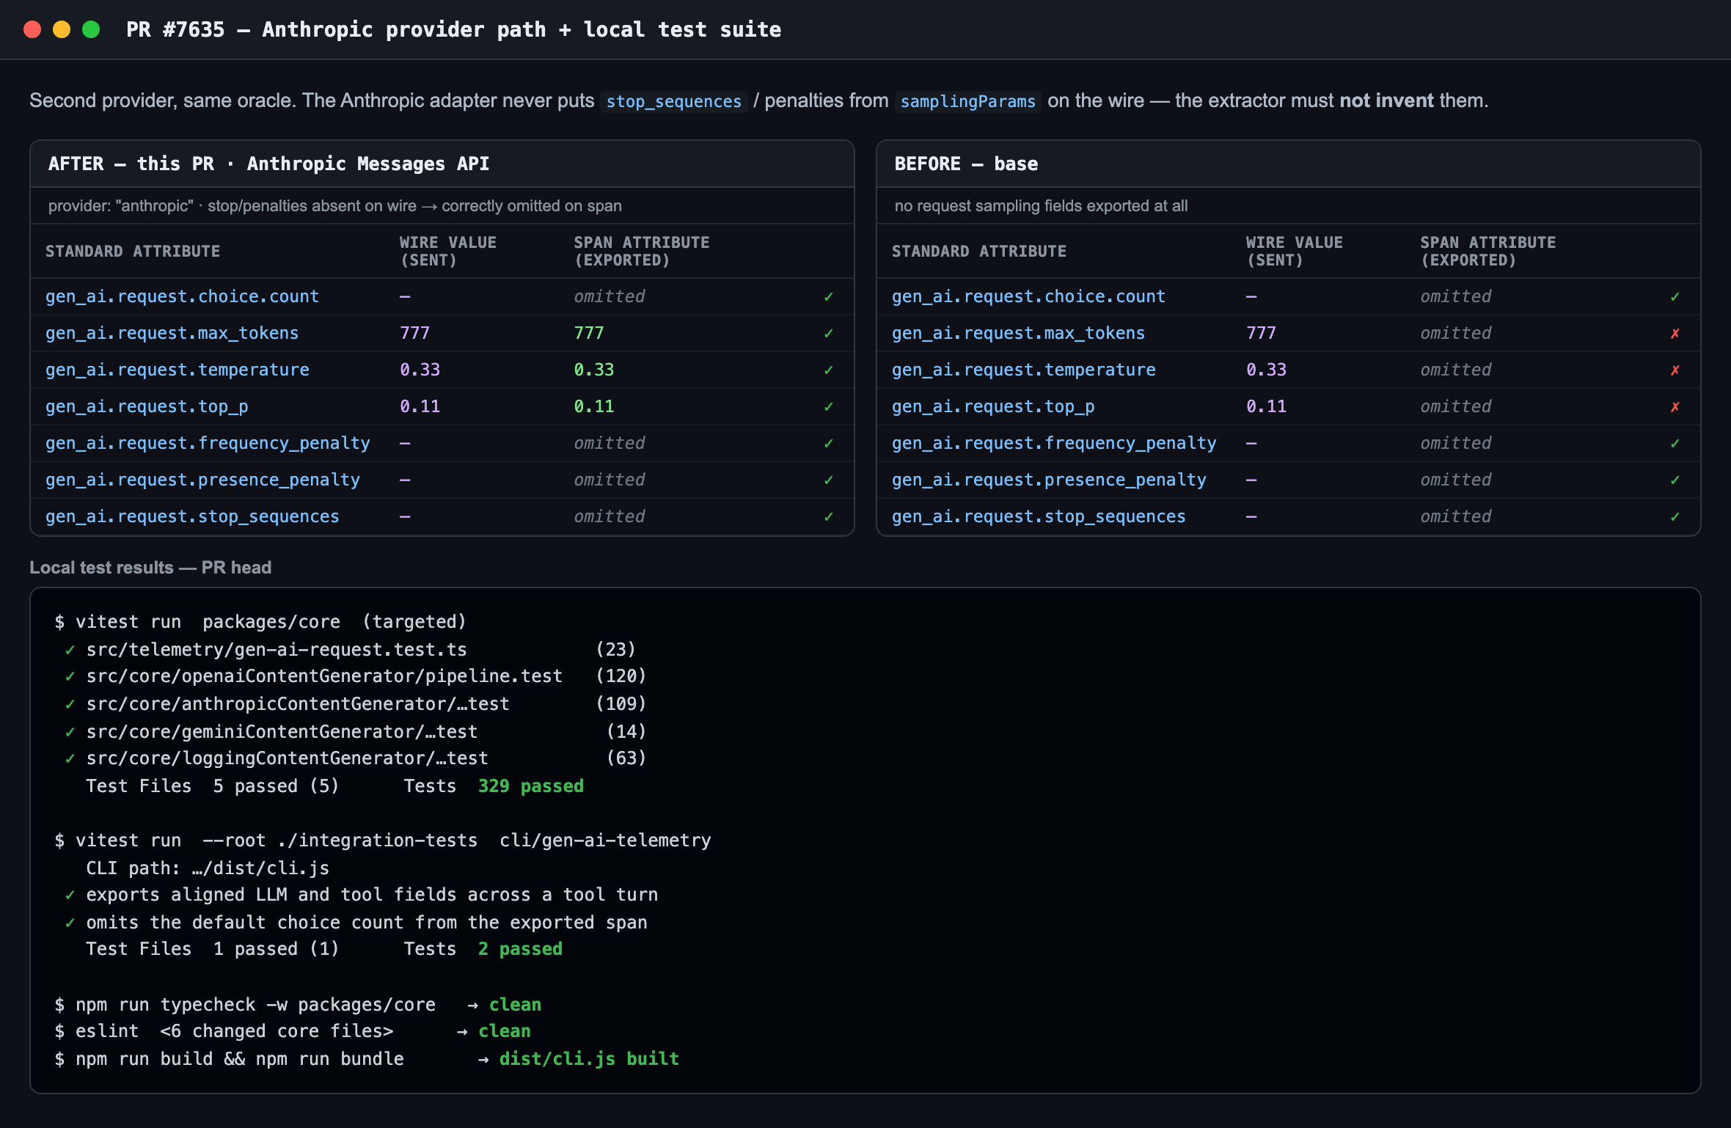Image resolution: width=1731 pixels, height=1128 pixels.
Task: Click red cross on BEFORE top_p row
Action: (x=1675, y=406)
